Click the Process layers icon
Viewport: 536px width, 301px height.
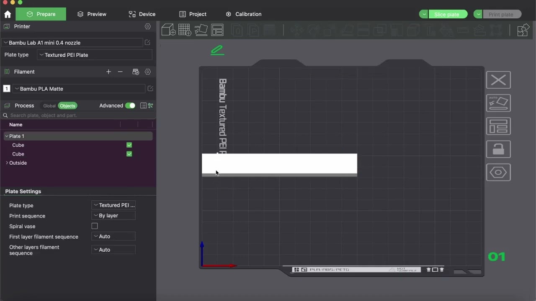point(7,106)
